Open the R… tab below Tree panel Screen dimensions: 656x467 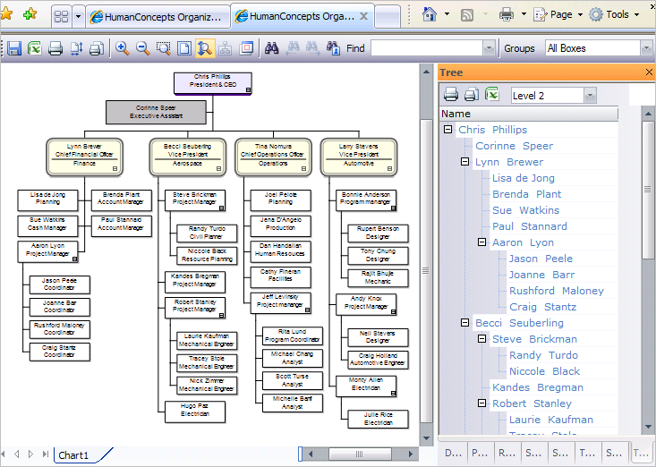(x=507, y=453)
